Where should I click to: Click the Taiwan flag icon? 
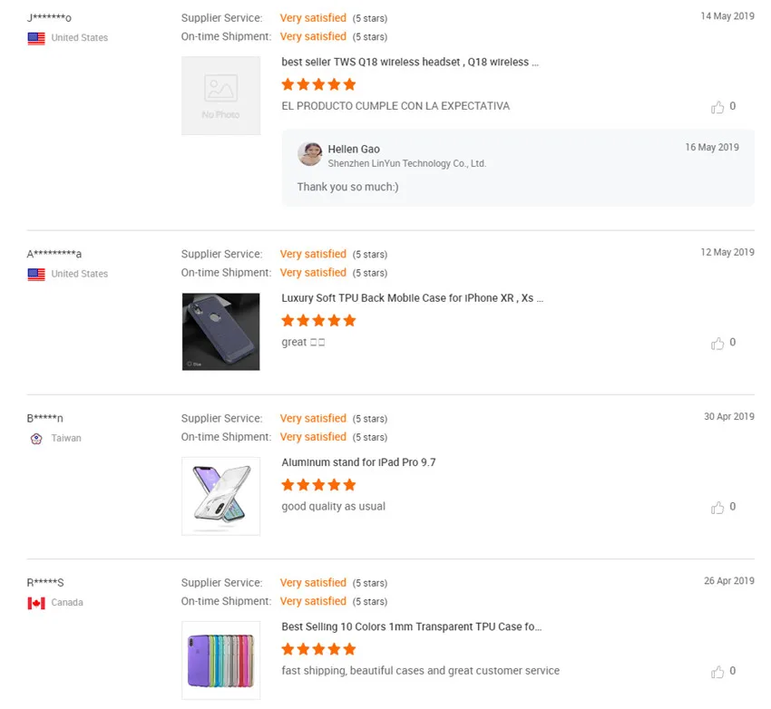pos(36,438)
